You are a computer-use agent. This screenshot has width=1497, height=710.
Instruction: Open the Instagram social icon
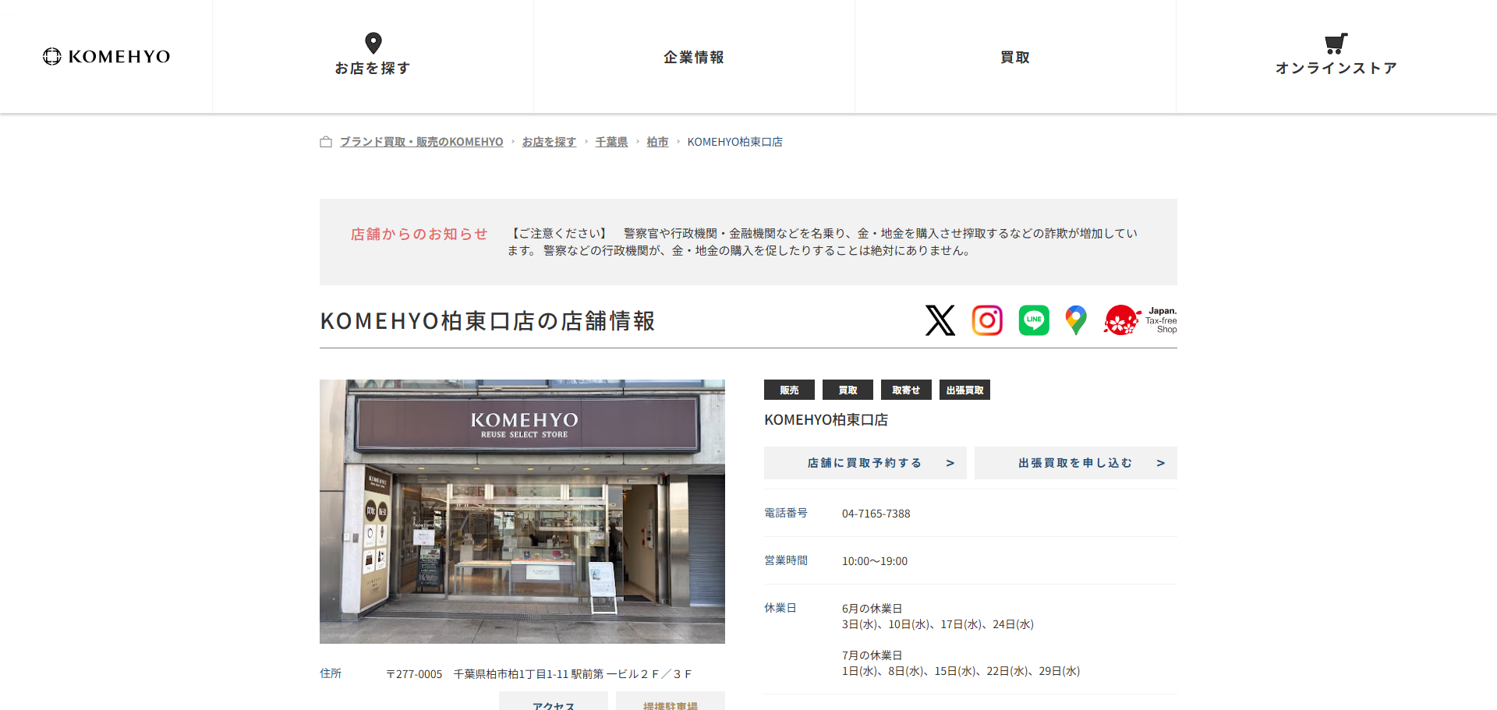(x=987, y=320)
